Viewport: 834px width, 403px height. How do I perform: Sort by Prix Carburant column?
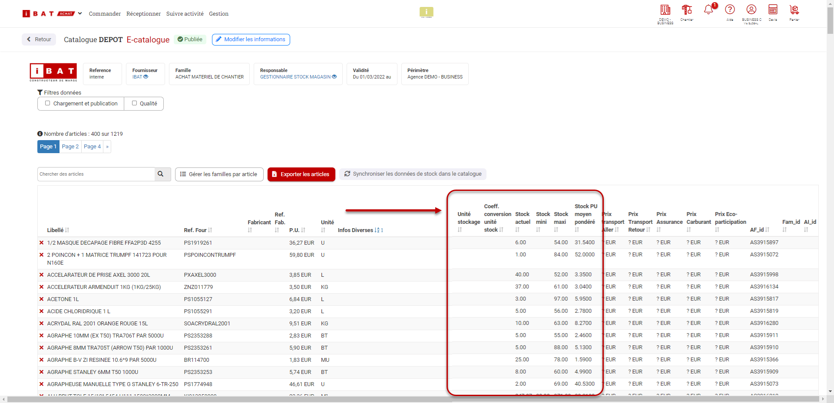point(689,230)
